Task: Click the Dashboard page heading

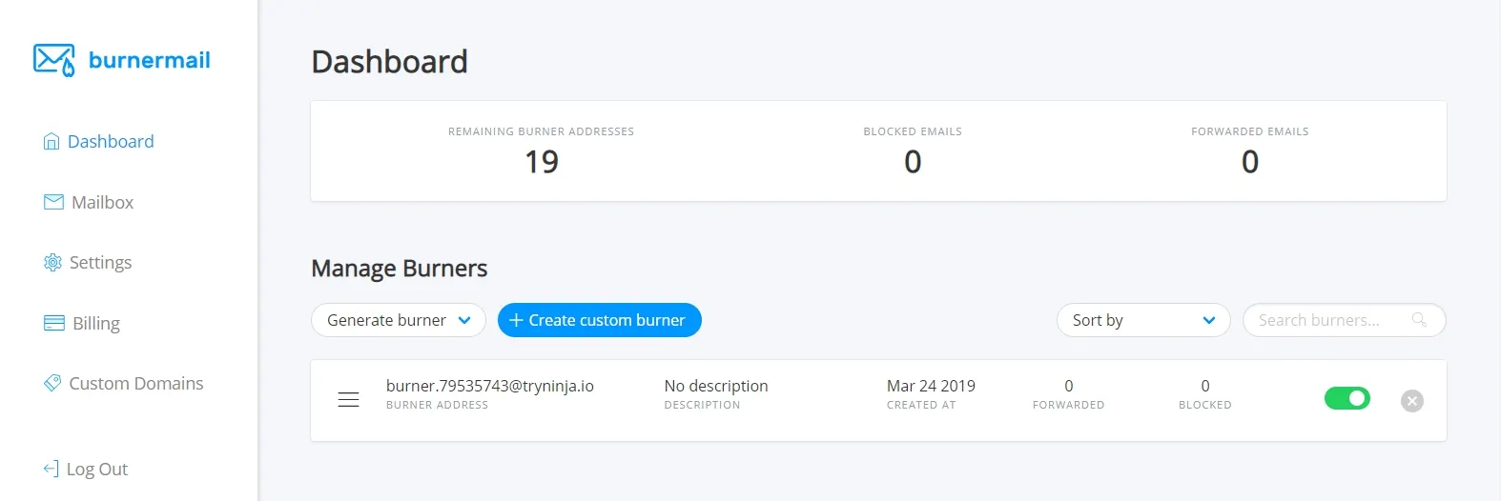Action: click(390, 62)
